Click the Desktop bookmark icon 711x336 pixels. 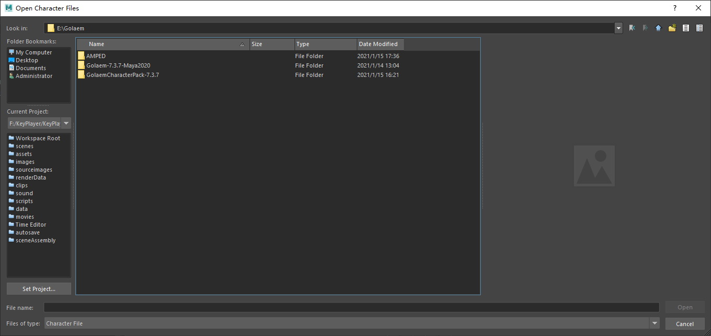[x=12, y=60]
